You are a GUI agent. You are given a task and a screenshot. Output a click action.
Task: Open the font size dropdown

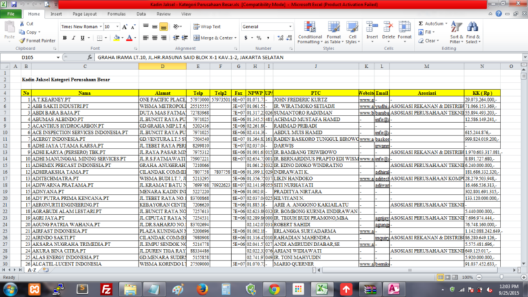(x=117, y=27)
